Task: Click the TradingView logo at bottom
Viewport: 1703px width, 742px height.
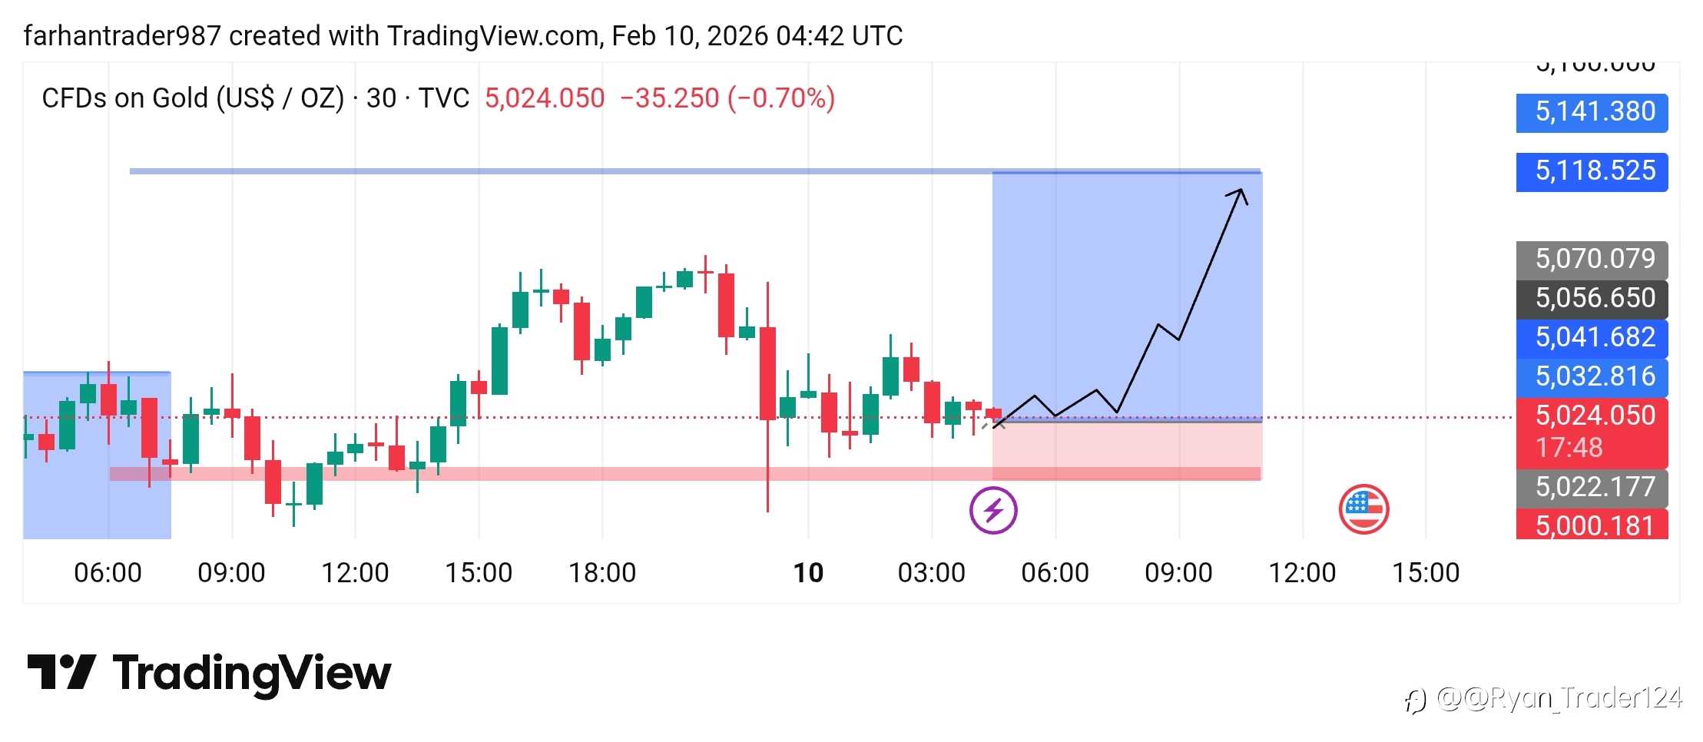Action: [x=209, y=674]
